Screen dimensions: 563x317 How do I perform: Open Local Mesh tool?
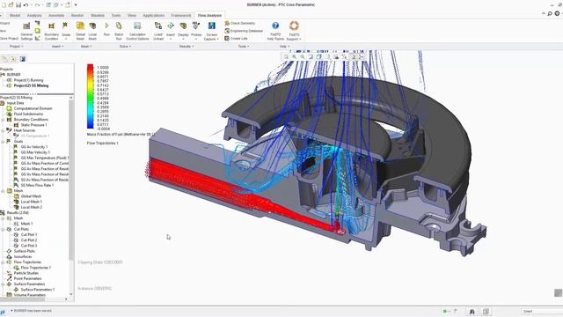[92, 31]
